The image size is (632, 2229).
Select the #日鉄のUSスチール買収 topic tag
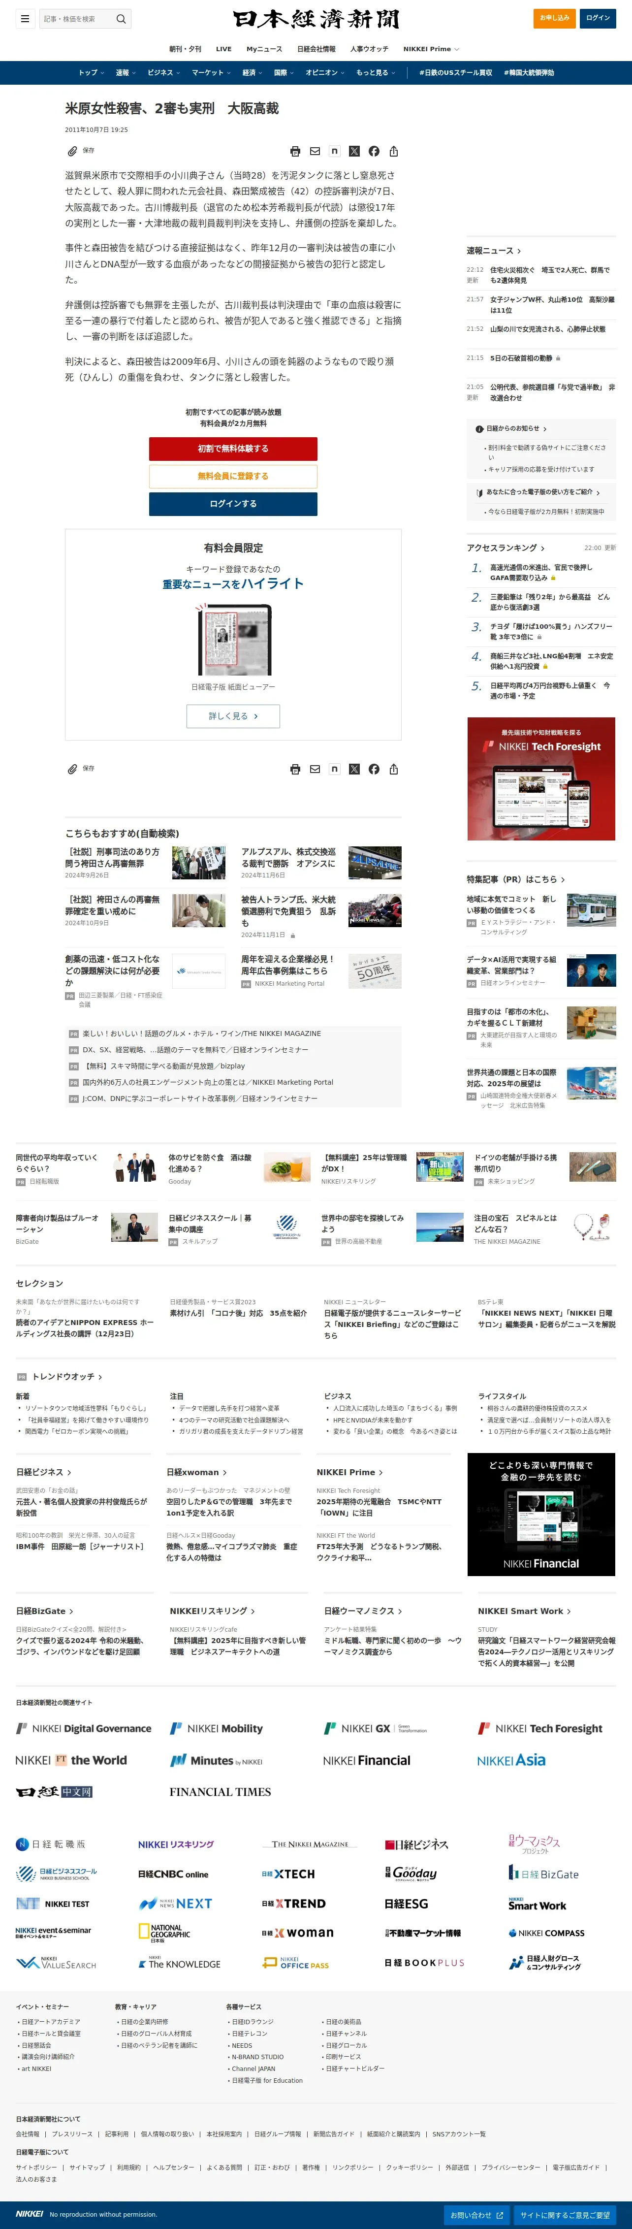click(x=456, y=73)
